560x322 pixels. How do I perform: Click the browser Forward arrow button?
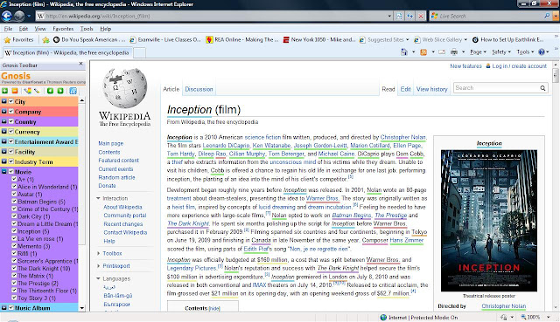[19, 16]
